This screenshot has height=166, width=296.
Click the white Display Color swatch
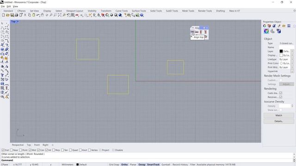[281, 55]
